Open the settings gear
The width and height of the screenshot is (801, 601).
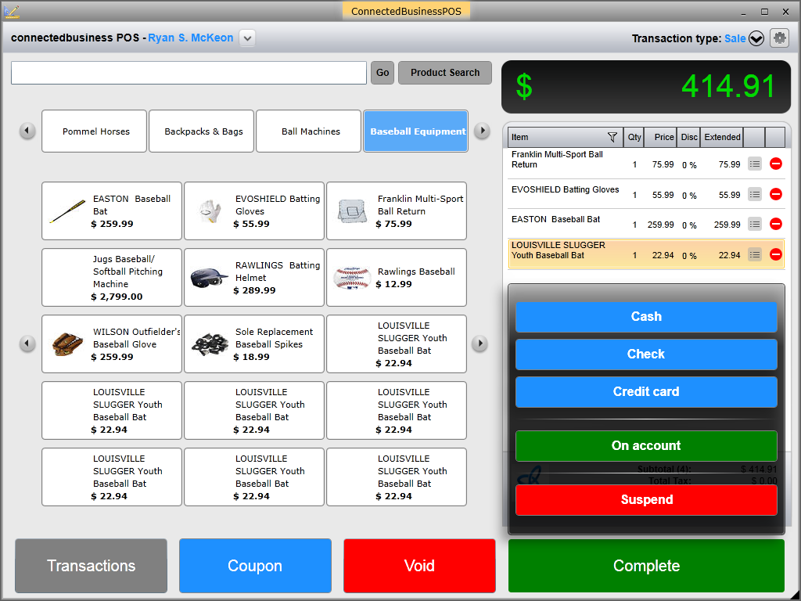click(x=779, y=38)
